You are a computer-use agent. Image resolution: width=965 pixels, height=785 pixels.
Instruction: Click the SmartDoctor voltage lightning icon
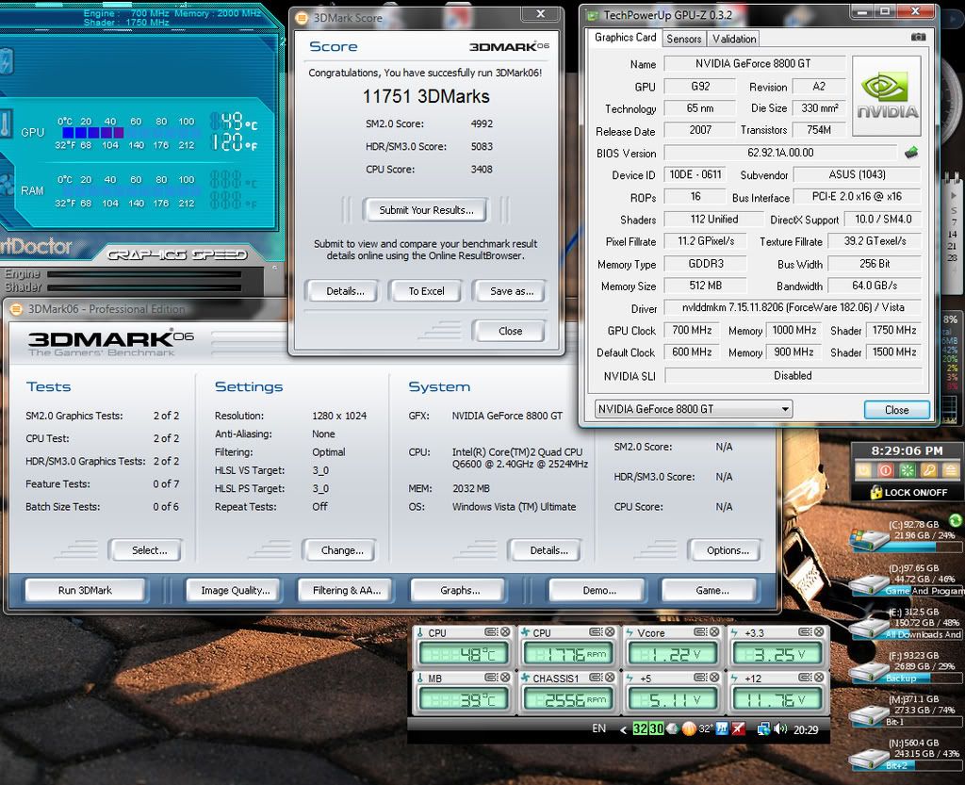click(7, 63)
